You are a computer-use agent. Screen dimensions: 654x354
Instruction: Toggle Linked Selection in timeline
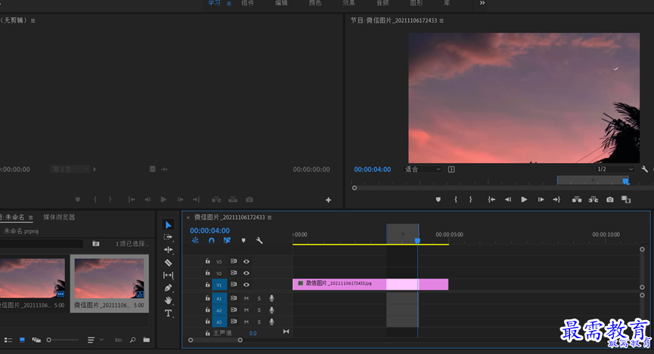click(227, 240)
